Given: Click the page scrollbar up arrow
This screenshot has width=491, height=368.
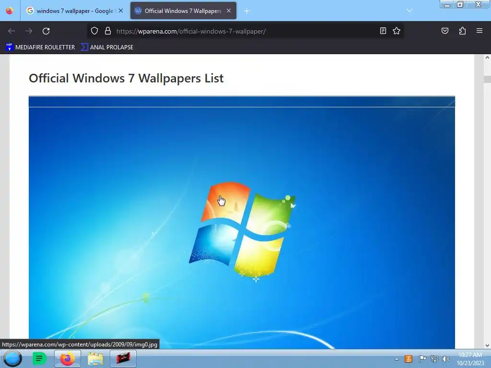Looking at the screenshot, I should point(487,58).
